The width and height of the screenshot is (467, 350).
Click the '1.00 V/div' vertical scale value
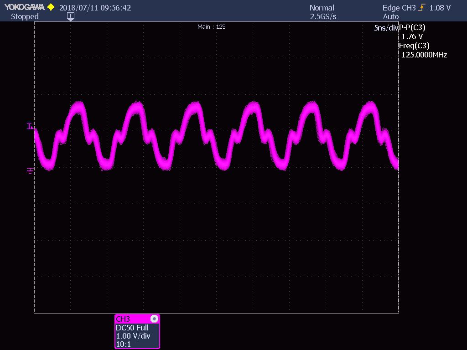133,336
